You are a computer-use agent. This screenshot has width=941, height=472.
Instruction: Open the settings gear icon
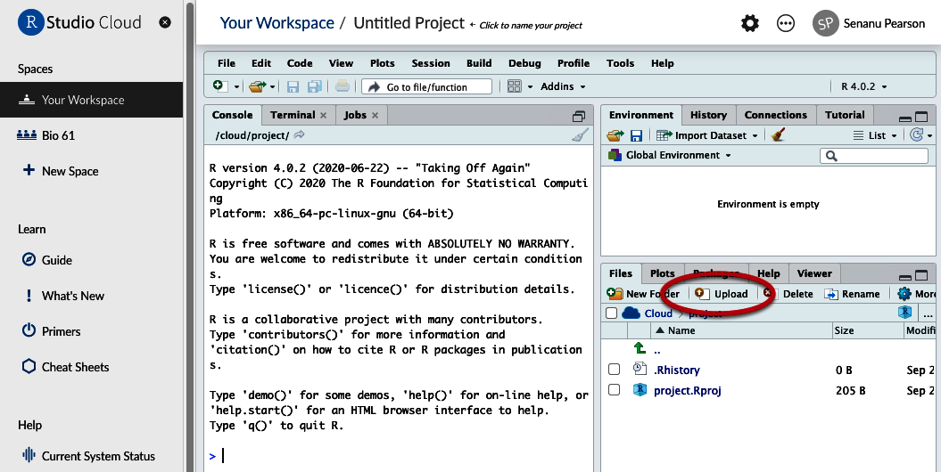coord(749,23)
